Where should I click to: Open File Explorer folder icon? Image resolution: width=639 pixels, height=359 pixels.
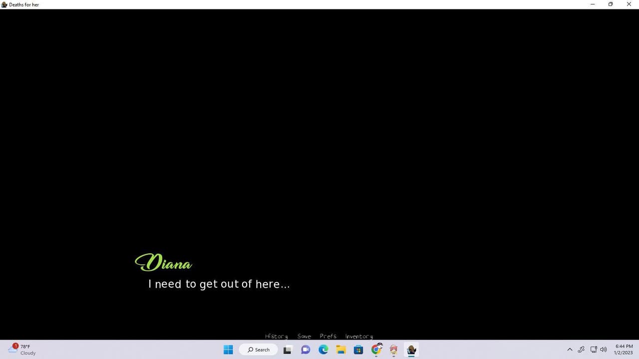point(340,350)
